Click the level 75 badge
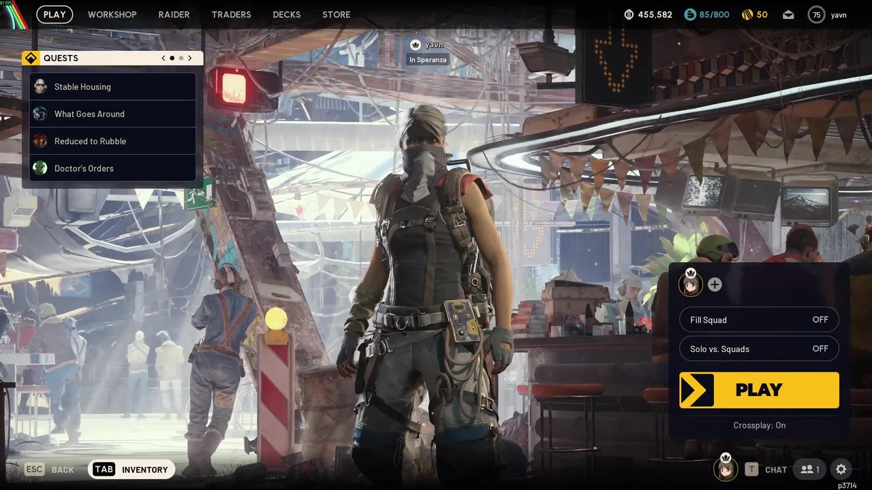The width and height of the screenshot is (872, 490). click(817, 15)
